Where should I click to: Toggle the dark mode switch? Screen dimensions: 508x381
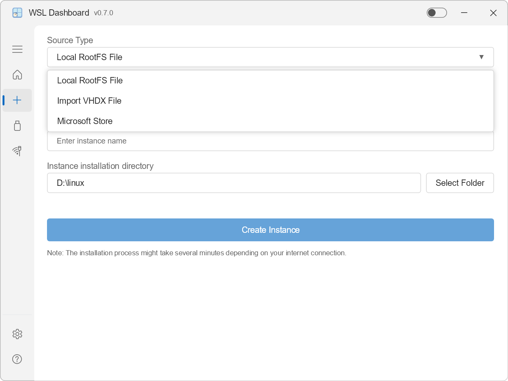[436, 13]
